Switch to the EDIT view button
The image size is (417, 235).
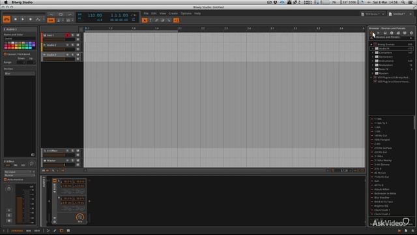(37, 230)
